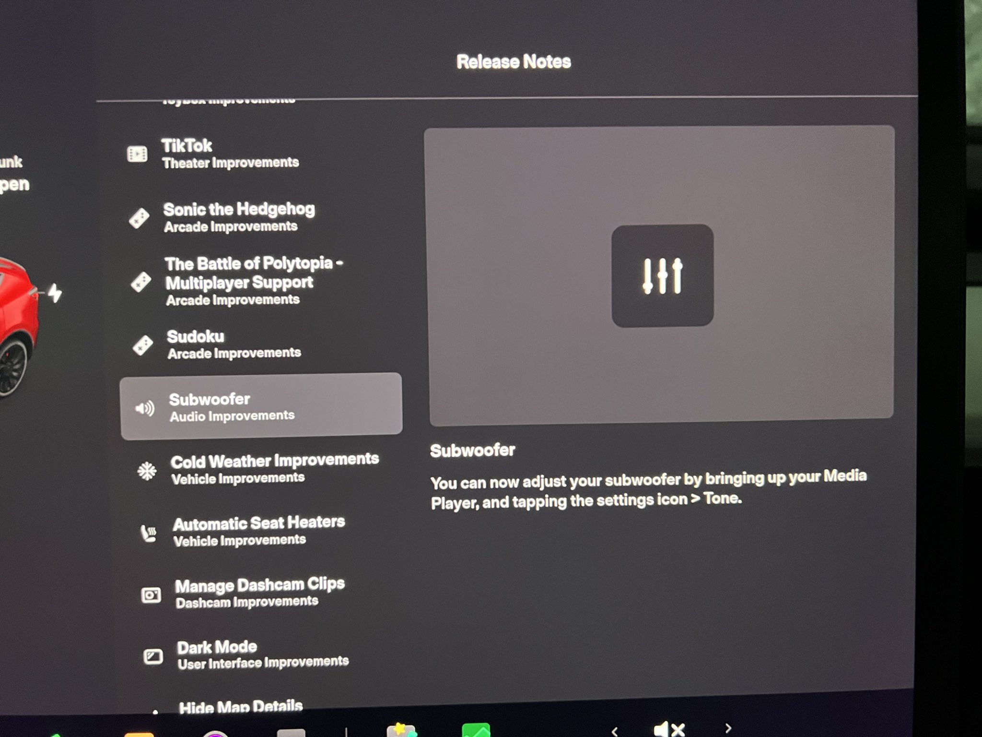Select the Subwoofer Audio Improvements entry
This screenshot has height=737, width=982.
(x=261, y=406)
